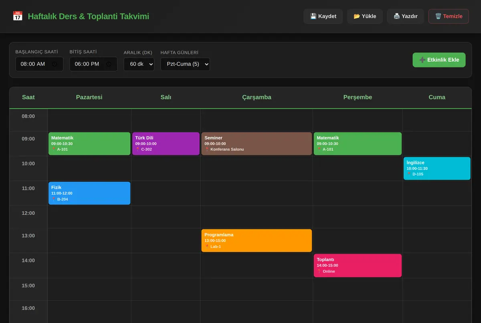Click the Saat column header
481x323 pixels.
coord(28,97)
